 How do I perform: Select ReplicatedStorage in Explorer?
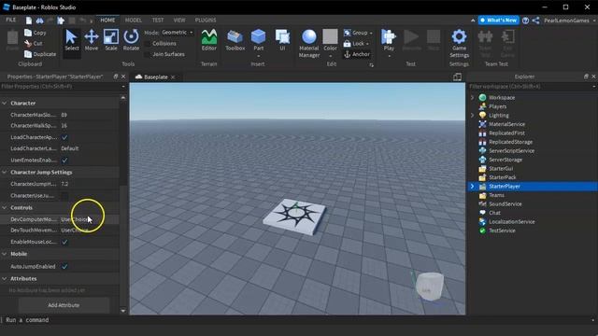click(x=510, y=142)
